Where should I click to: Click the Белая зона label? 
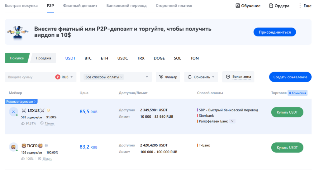coord(242,77)
